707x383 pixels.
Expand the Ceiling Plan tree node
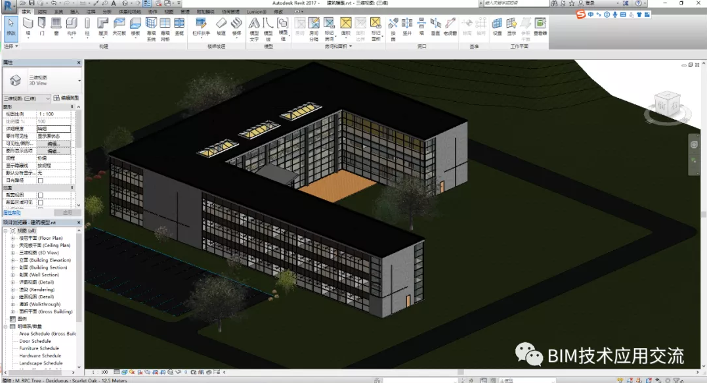tap(13, 246)
